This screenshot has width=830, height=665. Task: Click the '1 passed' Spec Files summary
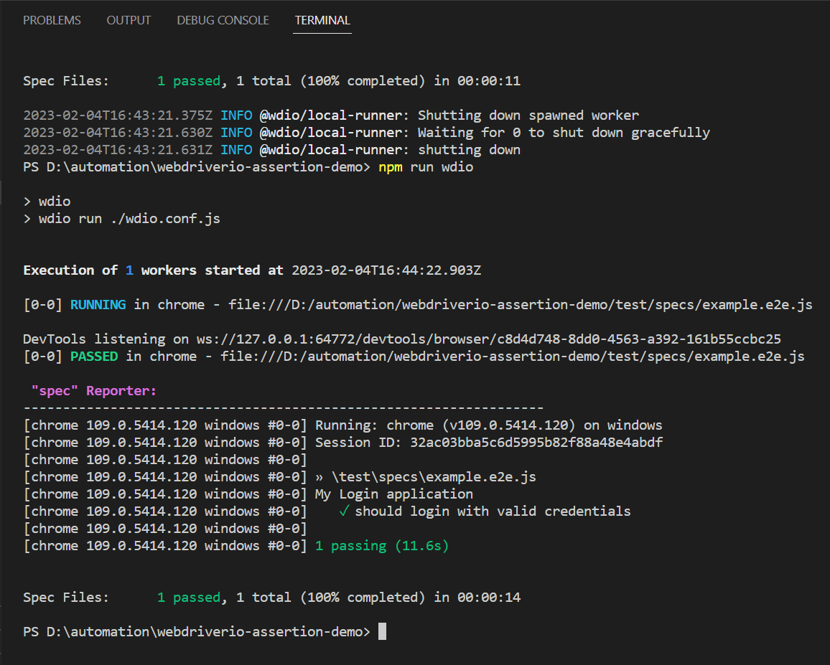188,597
